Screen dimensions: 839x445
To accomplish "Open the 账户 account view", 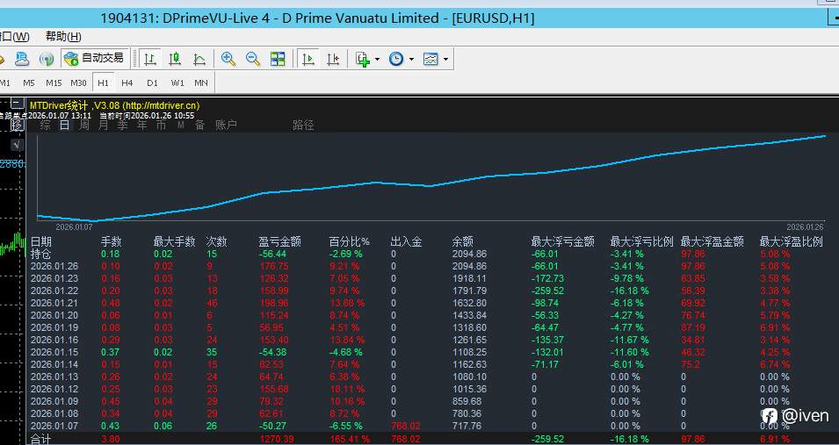I will click(x=226, y=126).
